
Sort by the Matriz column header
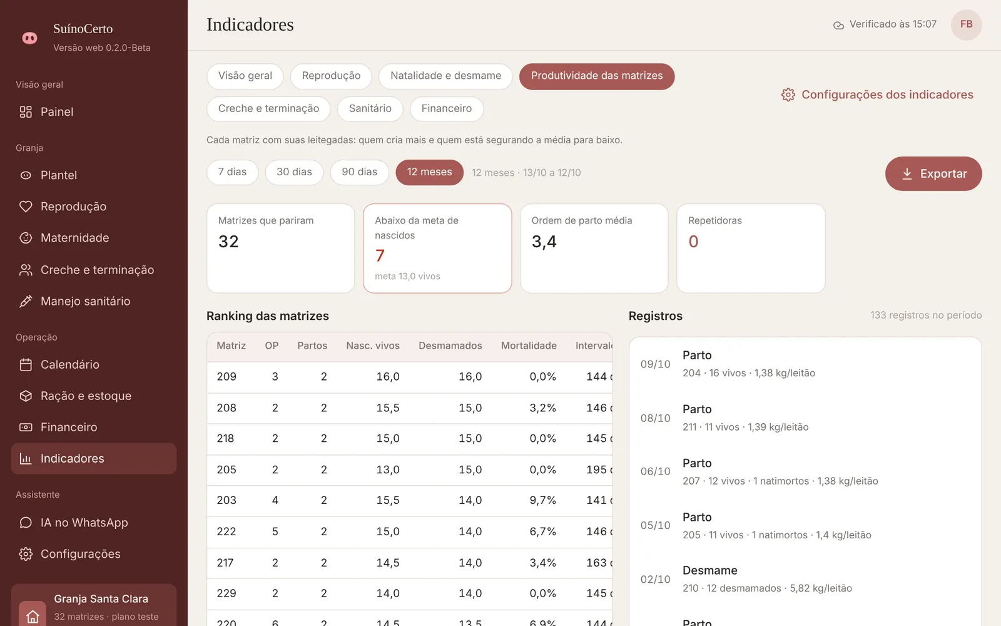coord(231,346)
